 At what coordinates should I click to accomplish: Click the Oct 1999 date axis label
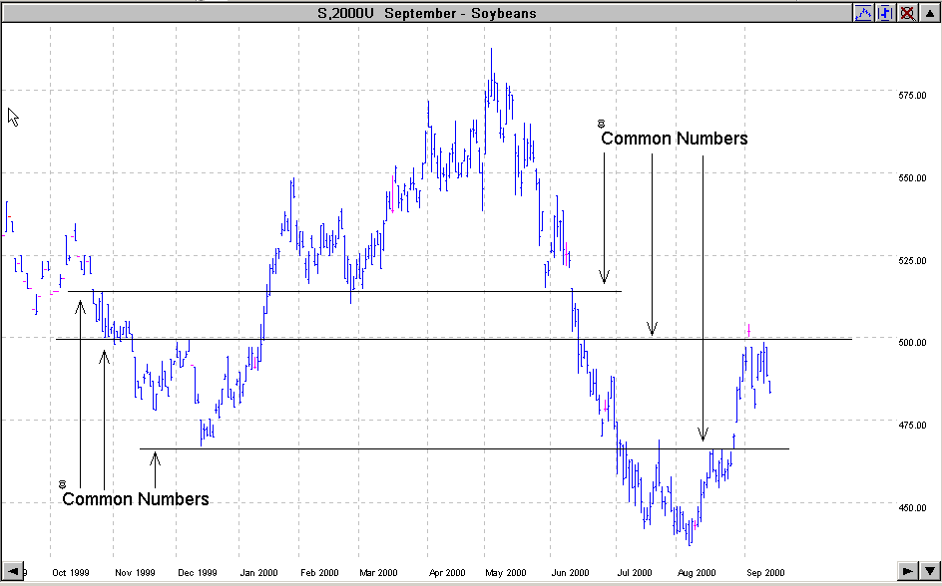pyautogui.click(x=71, y=573)
